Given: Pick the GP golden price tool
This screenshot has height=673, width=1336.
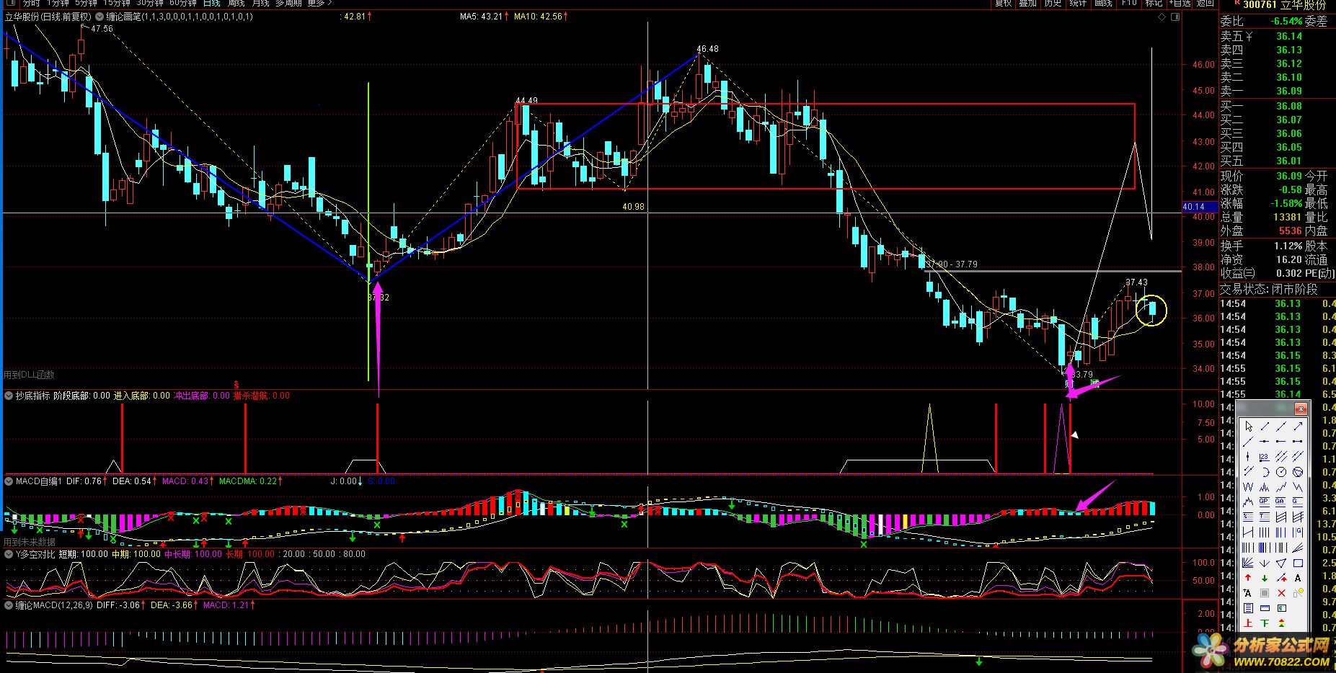Looking at the screenshot, I should click(x=1265, y=502).
